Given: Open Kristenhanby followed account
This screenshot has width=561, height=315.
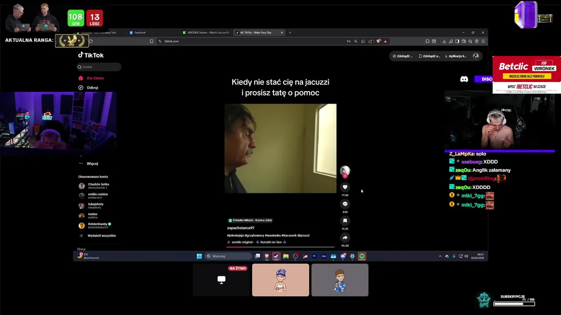Looking at the screenshot, I should pyautogui.click(x=95, y=226).
